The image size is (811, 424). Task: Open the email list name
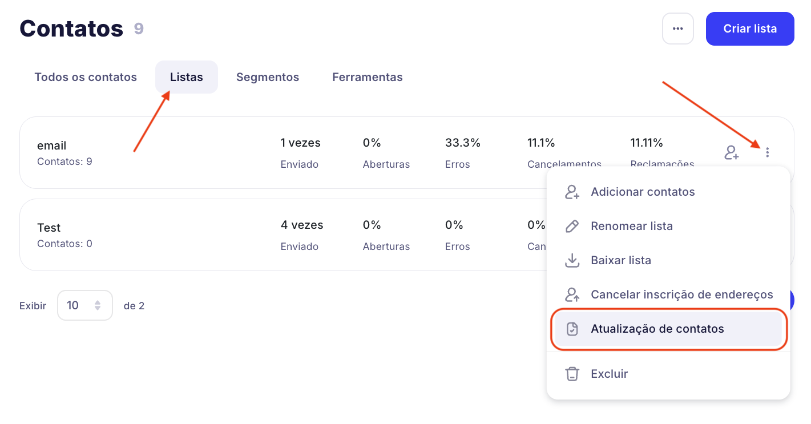52,146
